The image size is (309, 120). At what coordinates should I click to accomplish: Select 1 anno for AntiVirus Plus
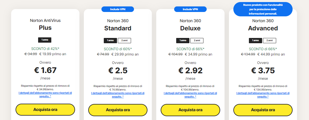pos(45,40)
